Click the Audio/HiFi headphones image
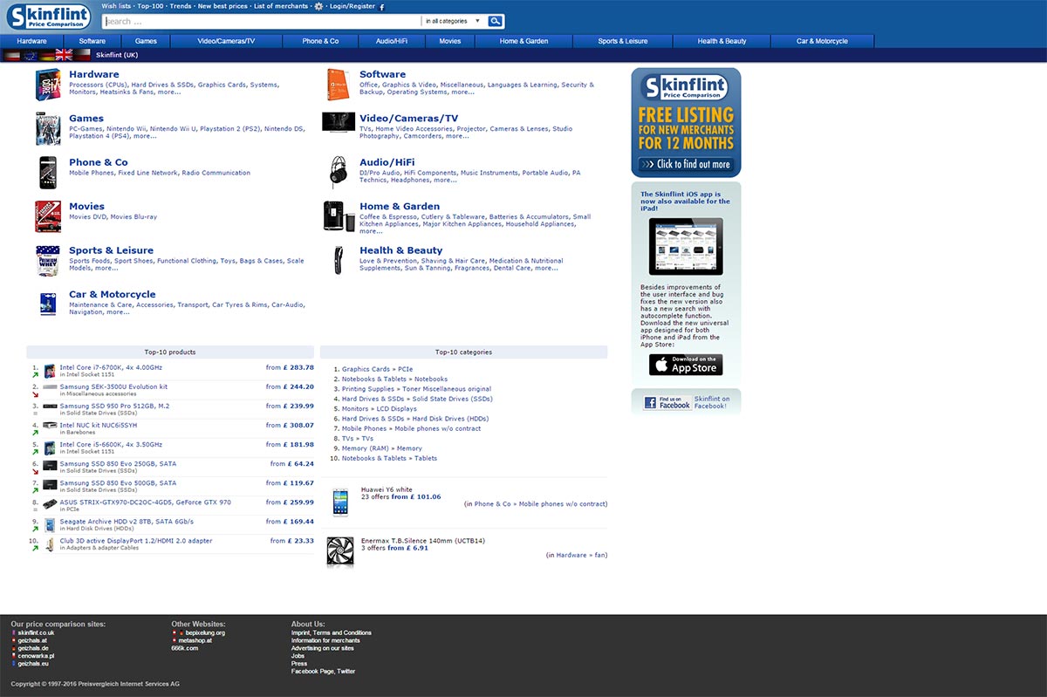Viewport: 1047px width, 697px height. point(339,173)
